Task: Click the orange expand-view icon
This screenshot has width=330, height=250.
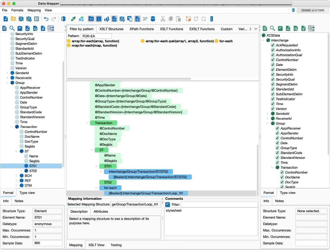Action: (x=188, y=19)
